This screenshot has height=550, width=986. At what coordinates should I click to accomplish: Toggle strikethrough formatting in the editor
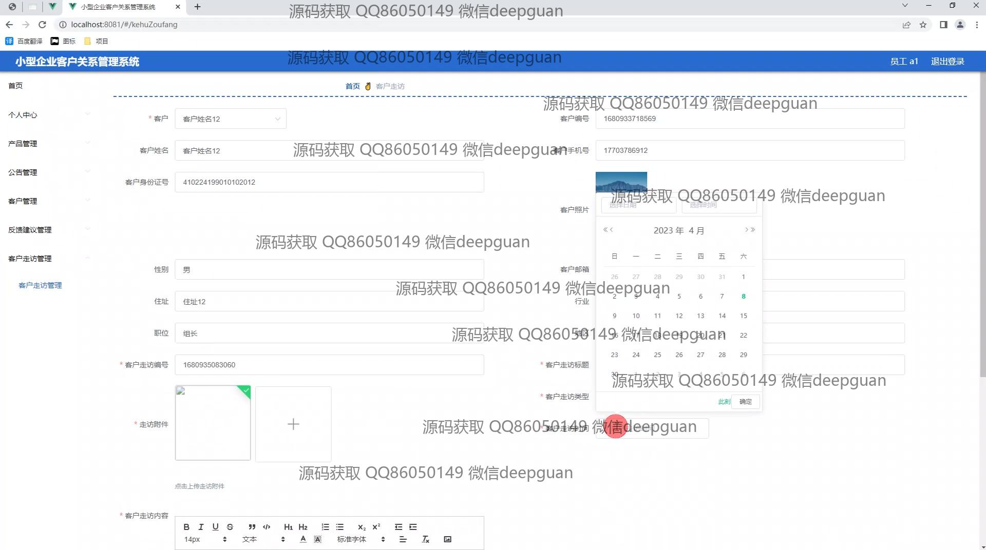click(230, 527)
